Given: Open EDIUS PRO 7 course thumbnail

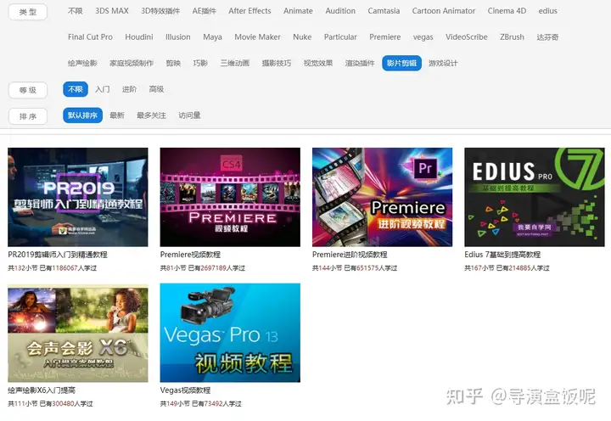Looking at the screenshot, I should coord(535,197).
